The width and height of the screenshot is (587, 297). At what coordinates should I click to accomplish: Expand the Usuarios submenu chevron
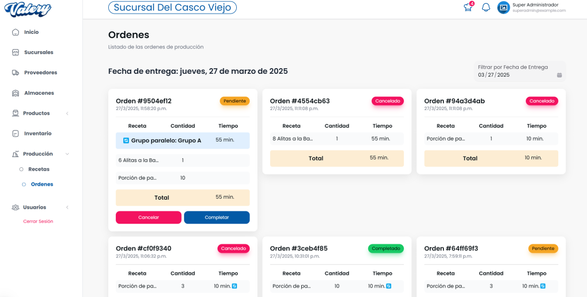click(x=67, y=207)
